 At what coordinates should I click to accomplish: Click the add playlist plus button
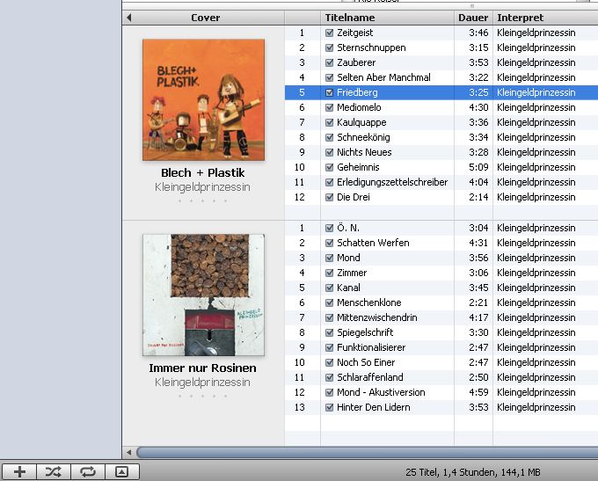19,472
